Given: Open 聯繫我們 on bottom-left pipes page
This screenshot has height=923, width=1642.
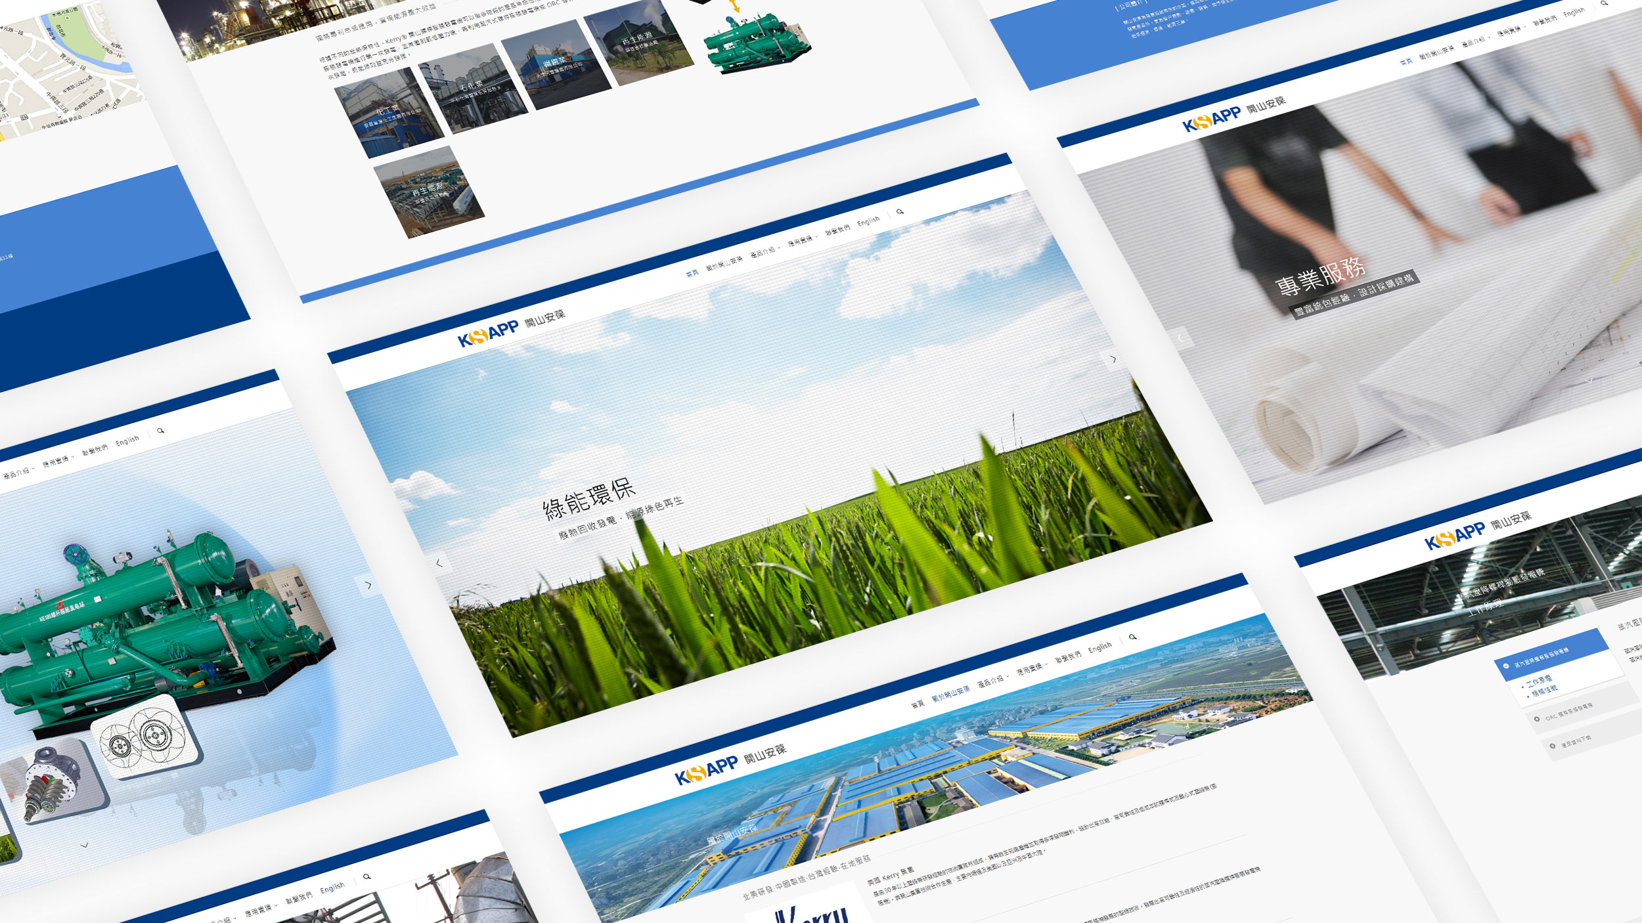Looking at the screenshot, I should [299, 898].
